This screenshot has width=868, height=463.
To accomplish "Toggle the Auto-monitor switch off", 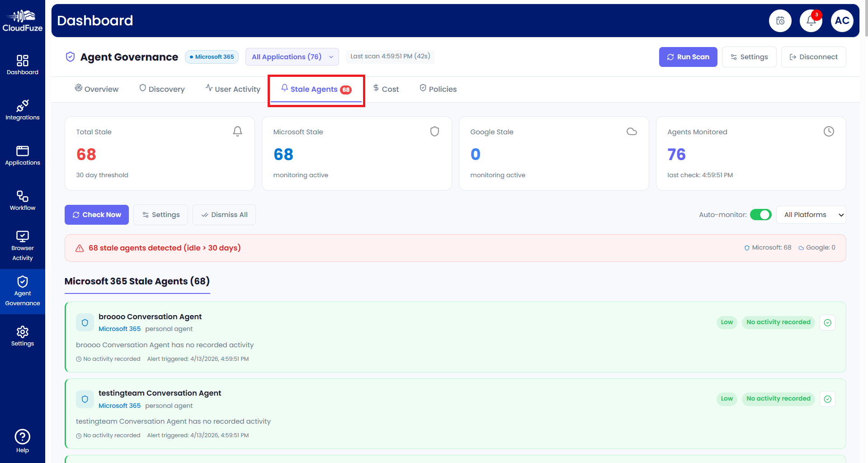I will click(760, 215).
